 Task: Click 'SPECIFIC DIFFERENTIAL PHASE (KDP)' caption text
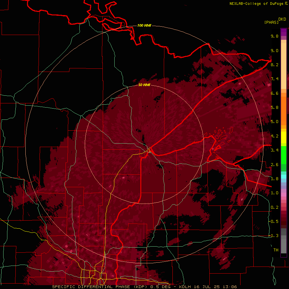[x=100, y=287]
